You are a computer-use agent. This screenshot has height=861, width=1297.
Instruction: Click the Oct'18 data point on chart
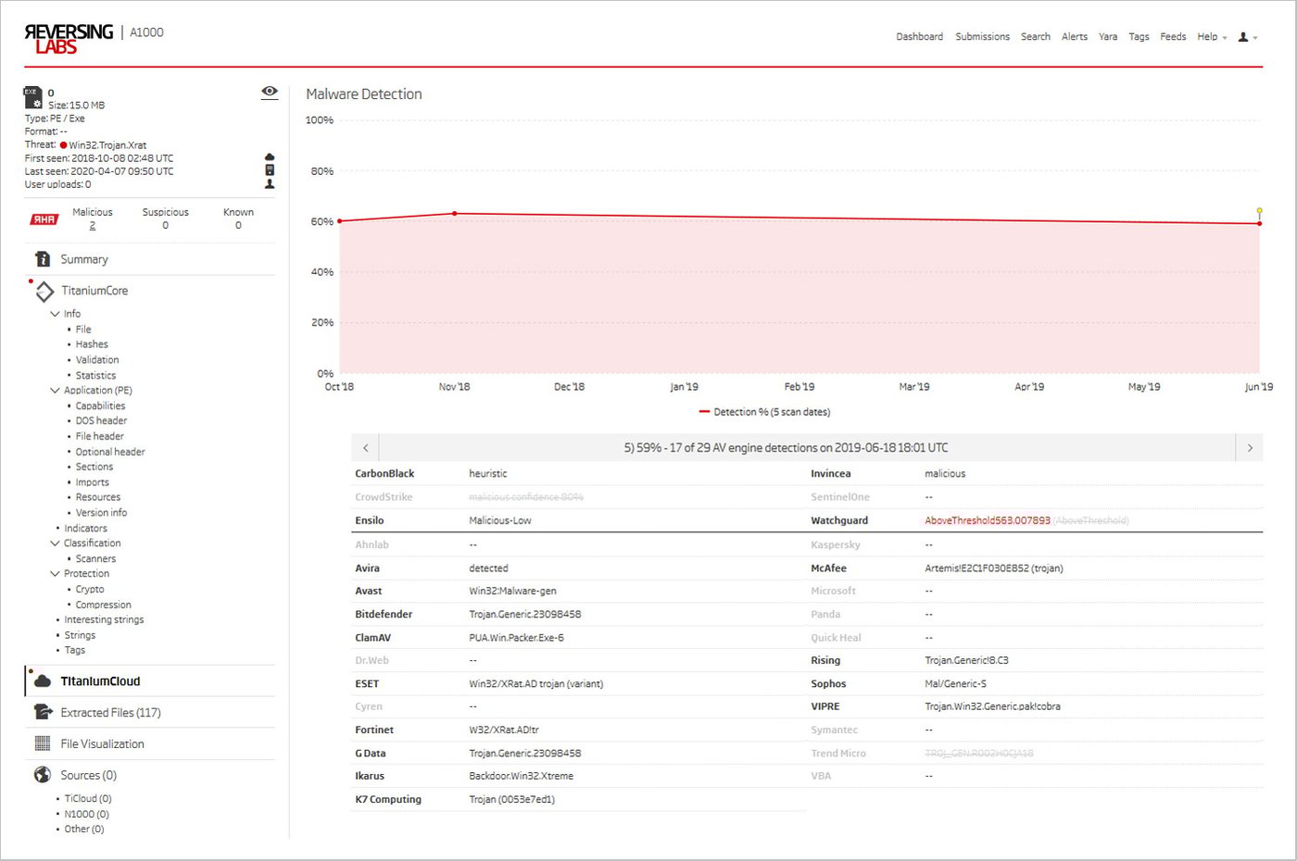click(x=340, y=221)
